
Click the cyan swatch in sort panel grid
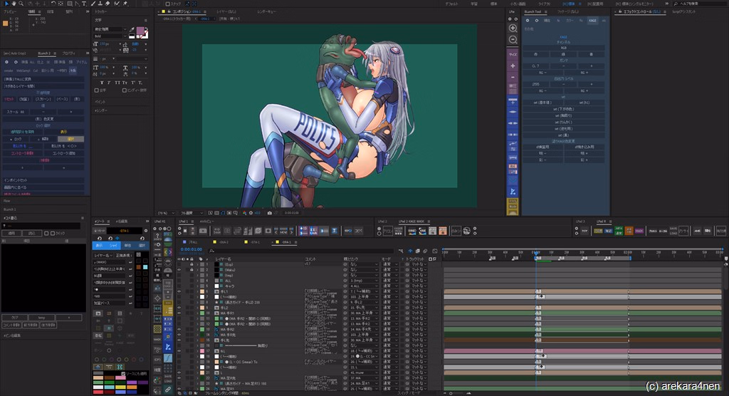click(145, 267)
